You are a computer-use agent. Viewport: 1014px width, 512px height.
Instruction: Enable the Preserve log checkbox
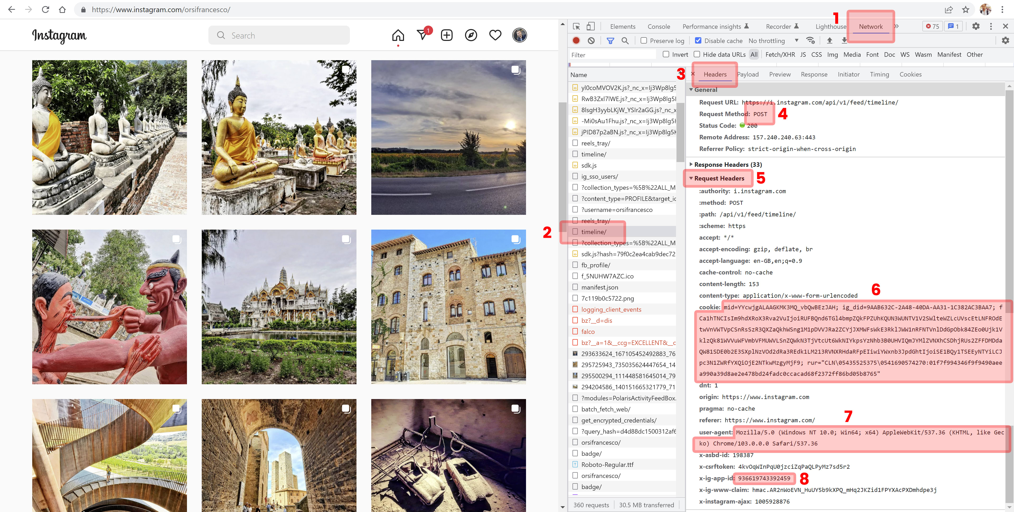coord(644,41)
